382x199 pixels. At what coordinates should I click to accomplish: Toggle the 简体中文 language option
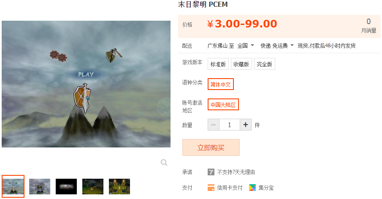[x=220, y=85]
